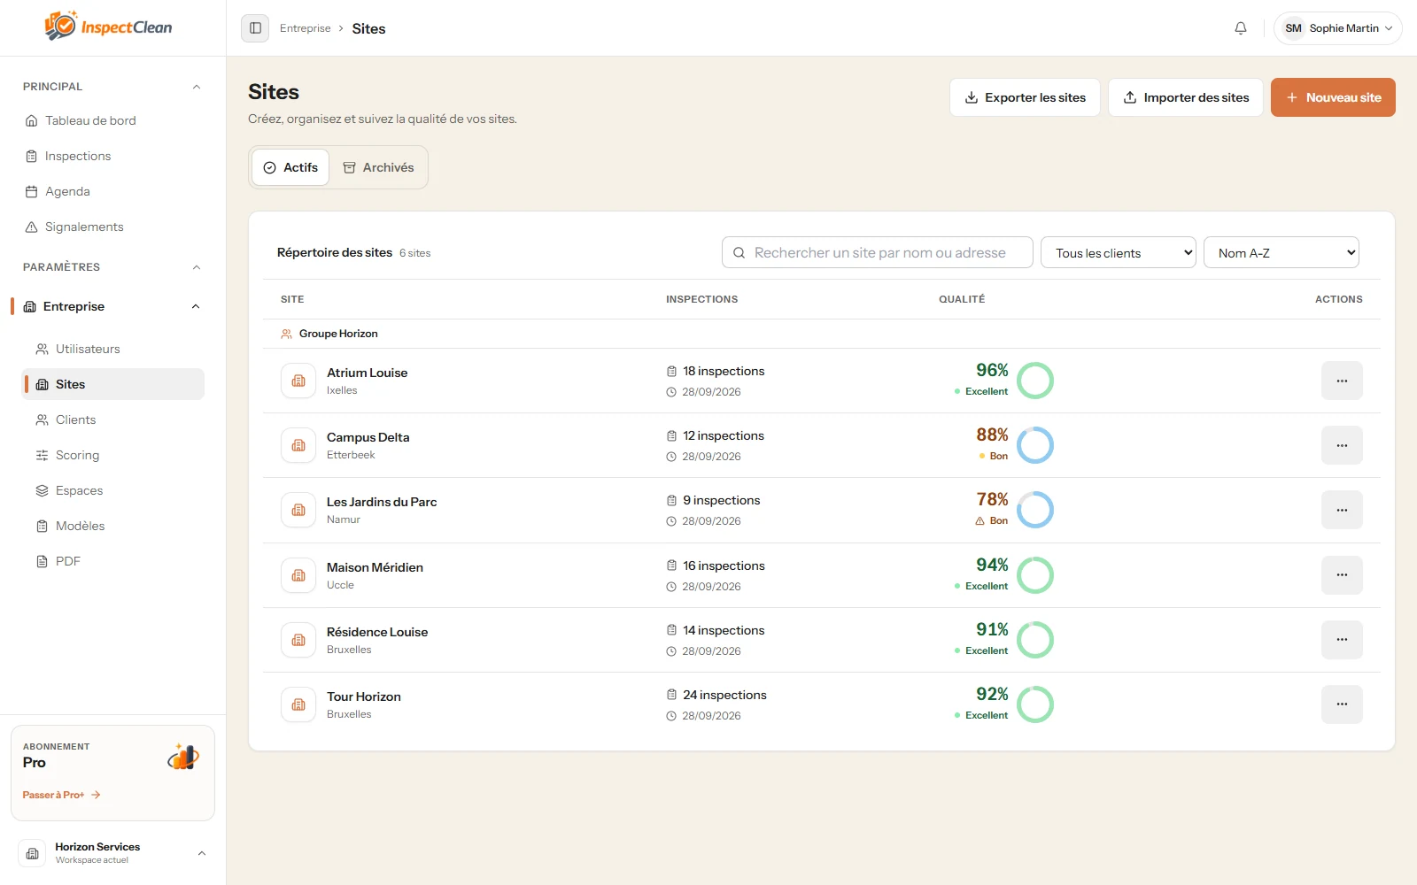1417x885 pixels.
Task: Focus the site search field
Action: click(x=878, y=252)
